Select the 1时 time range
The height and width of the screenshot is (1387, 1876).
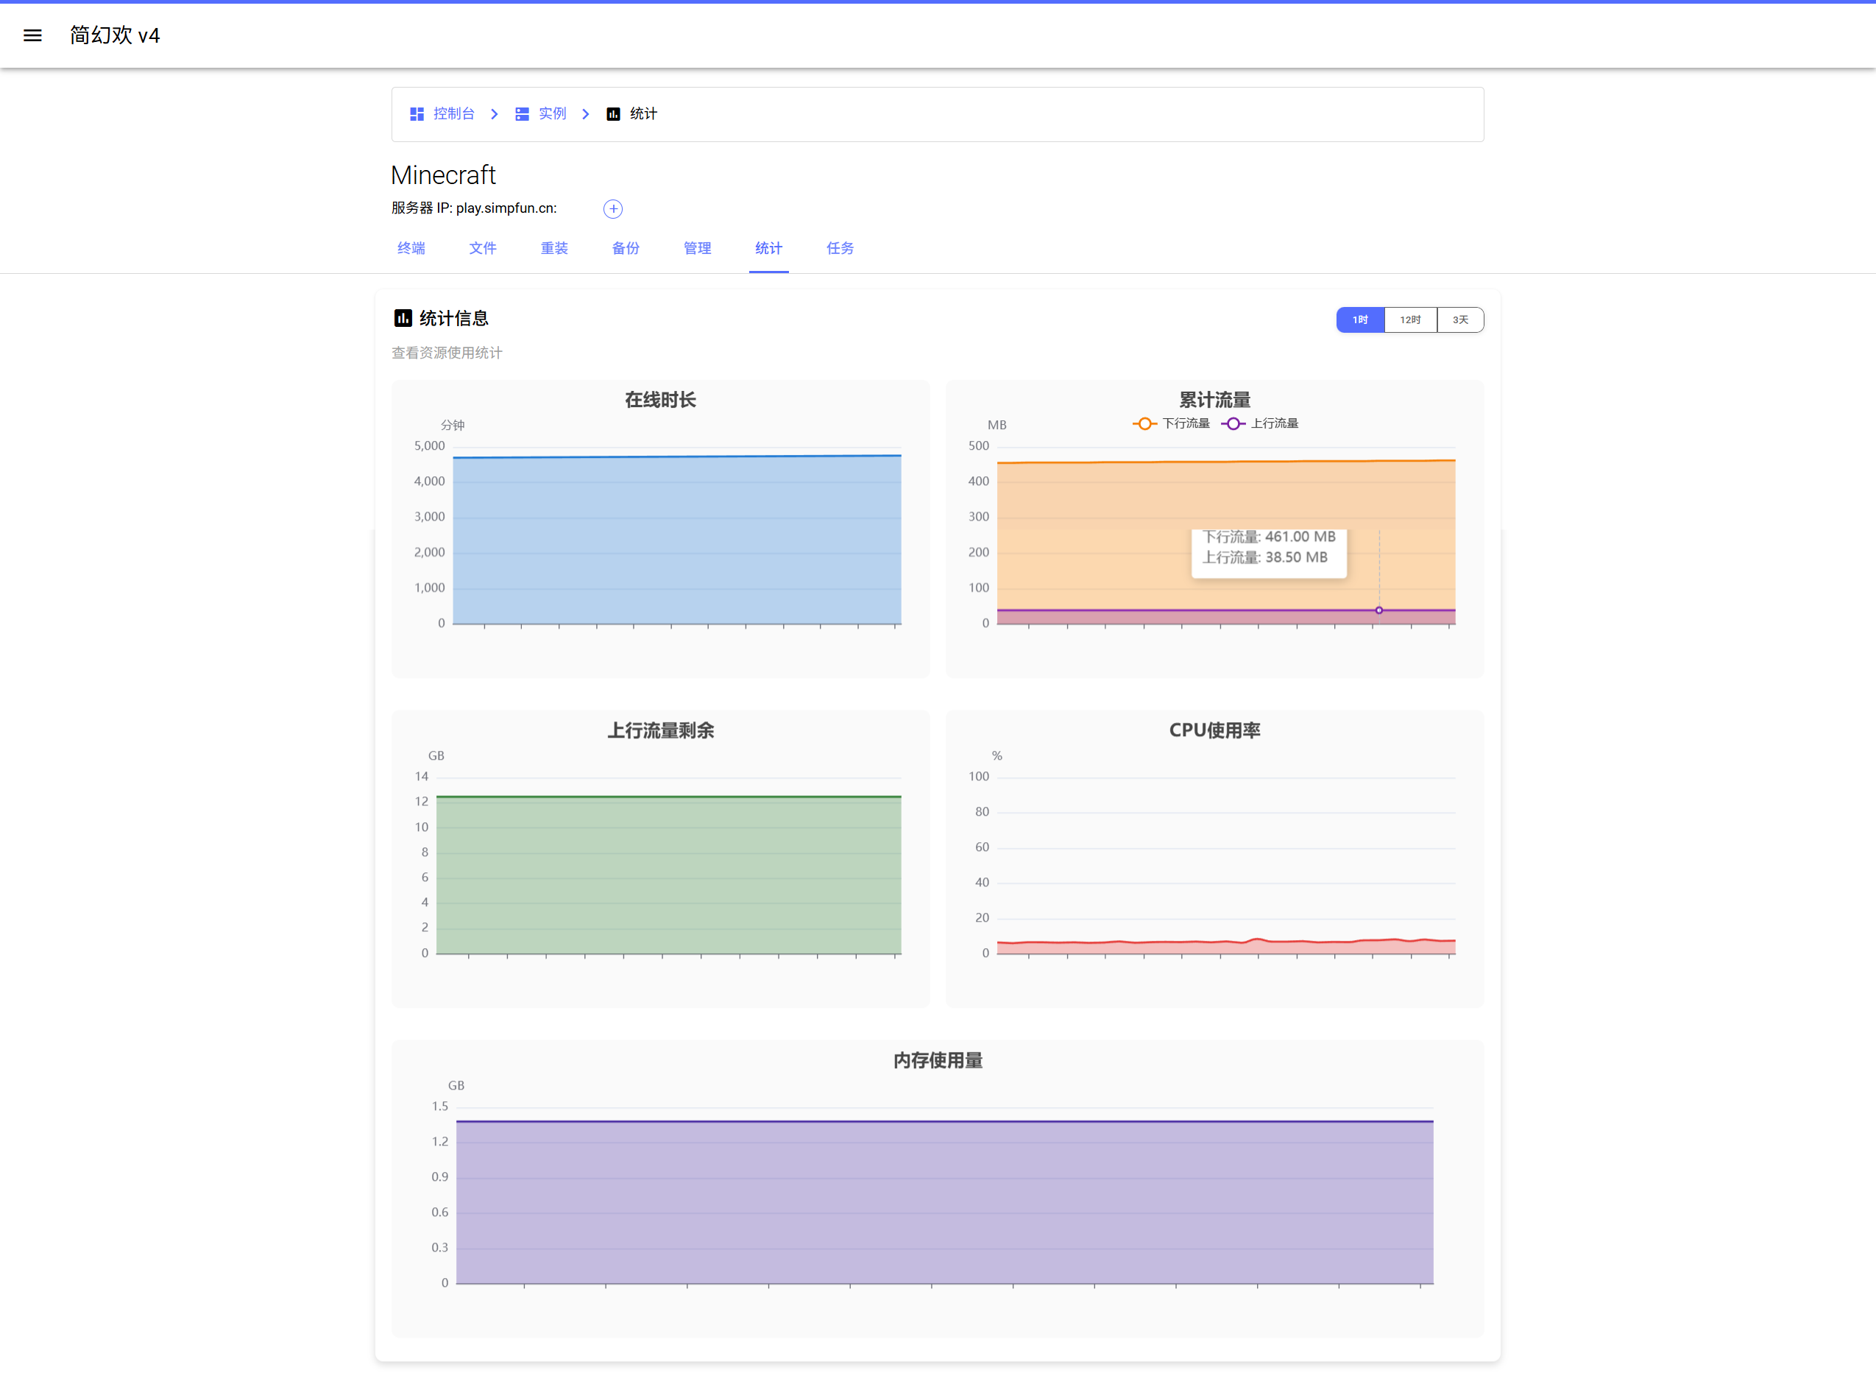point(1360,320)
